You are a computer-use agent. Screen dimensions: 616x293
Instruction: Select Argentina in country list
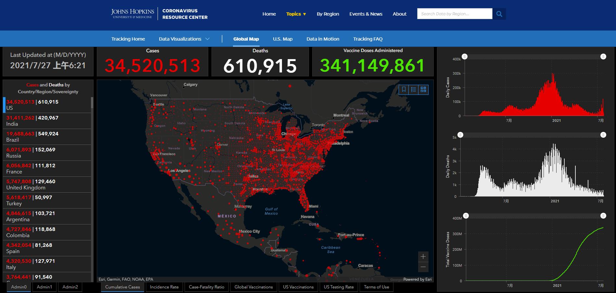click(x=47, y=216)
